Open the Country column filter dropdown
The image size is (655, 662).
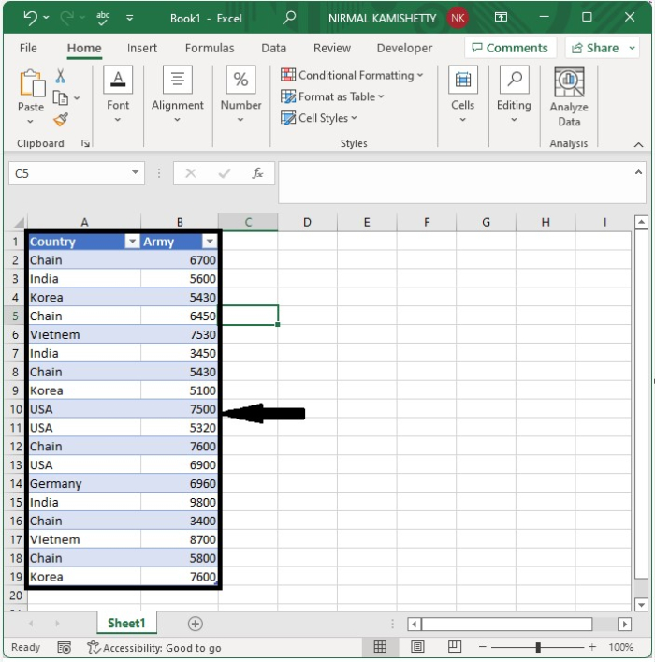pyautogui.click(x=132, y=242)
